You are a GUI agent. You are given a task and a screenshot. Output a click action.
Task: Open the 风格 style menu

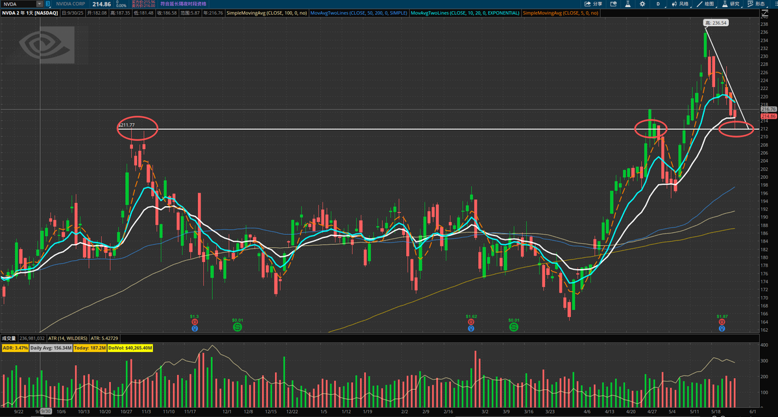click(680, 4)
